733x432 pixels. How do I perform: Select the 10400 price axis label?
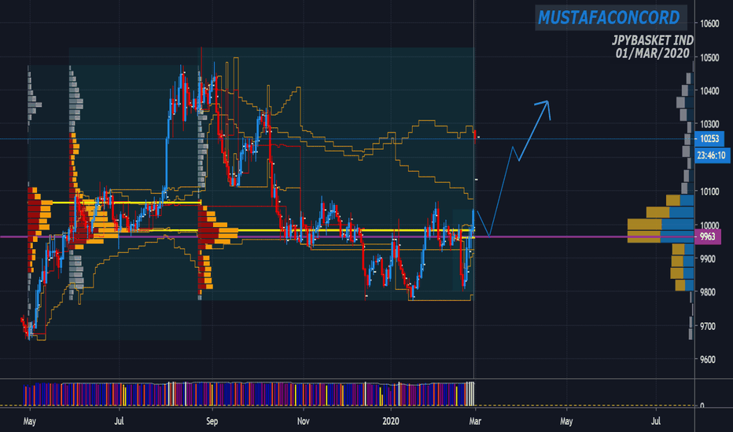(x=709, y=91)
